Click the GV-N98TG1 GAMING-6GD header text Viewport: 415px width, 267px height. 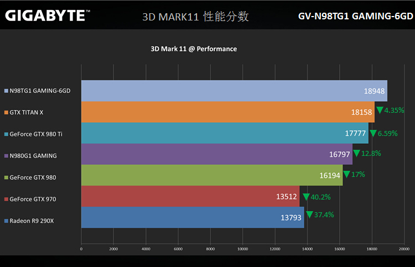click(354, 16)
